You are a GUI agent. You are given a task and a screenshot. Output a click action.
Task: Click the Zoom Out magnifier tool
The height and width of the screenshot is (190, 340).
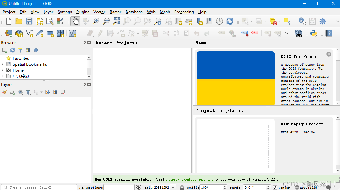point(106,21)
